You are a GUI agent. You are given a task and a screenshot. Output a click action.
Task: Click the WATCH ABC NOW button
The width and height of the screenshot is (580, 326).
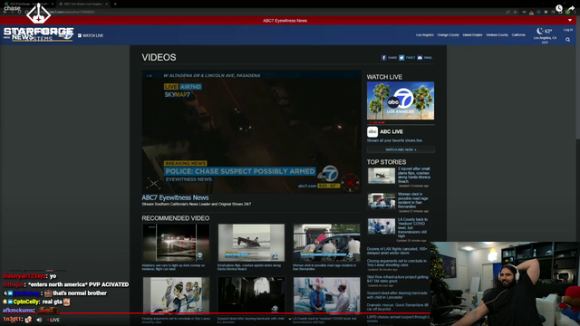click(x=401, y=149)
